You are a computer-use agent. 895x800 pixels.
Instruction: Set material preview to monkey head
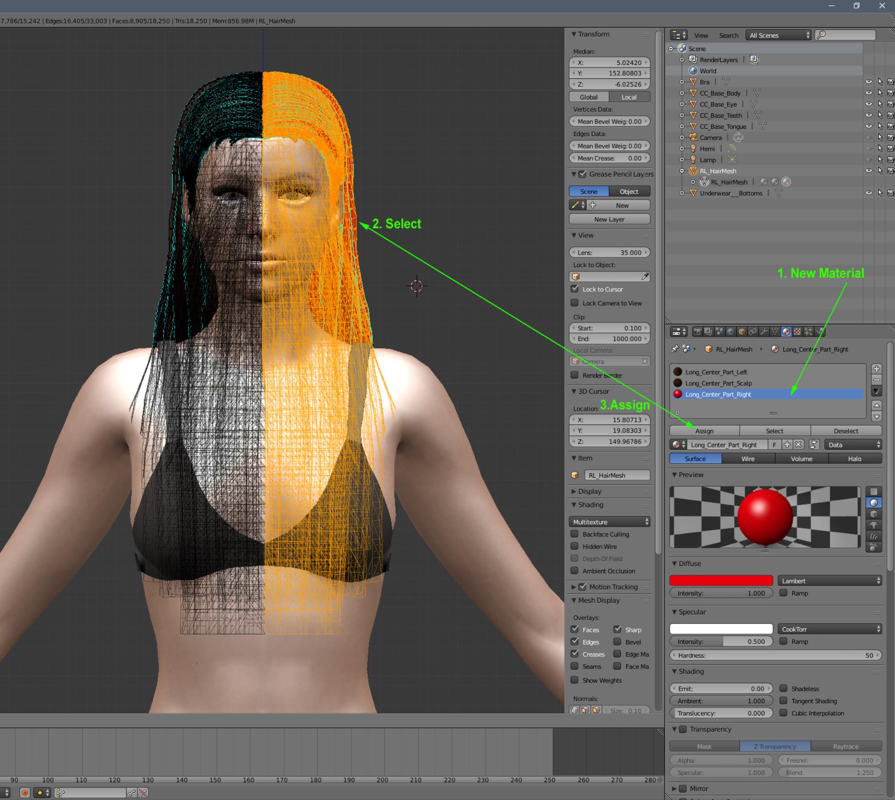click(874, 525)
